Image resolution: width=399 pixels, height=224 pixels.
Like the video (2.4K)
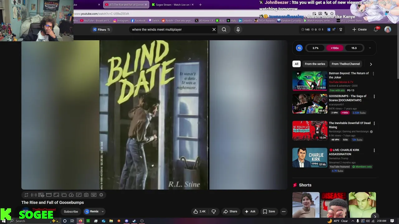(x=199, y=212)
